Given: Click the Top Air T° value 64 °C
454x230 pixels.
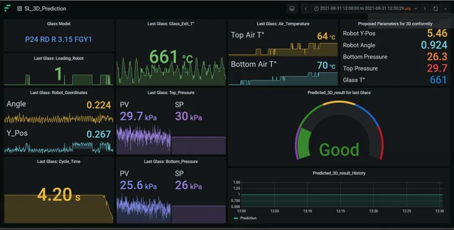Looking at the screenshot, I should (x=326, y=36).
